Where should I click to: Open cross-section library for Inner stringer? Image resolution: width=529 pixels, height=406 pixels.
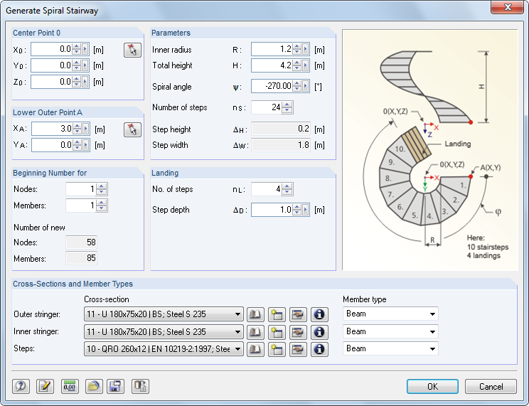point(255,332)
